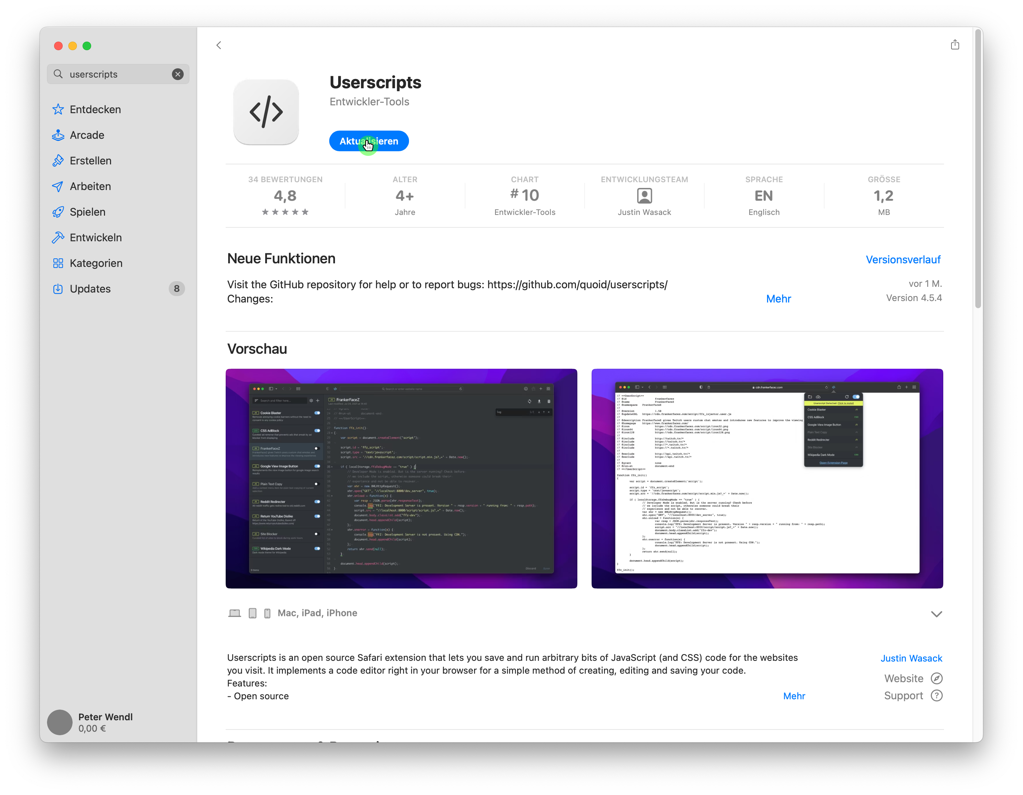Viewport: 1023px width, 795px height.
Task: Open the developer Website link
Action: [x=903, y=678]
